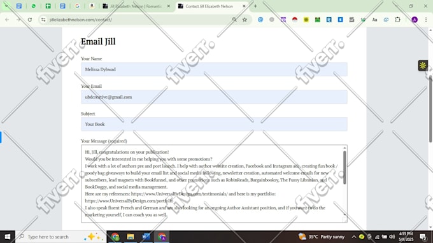This screenshot has height=243, width=433.
Task: Open the weather widget showing 35°C
Action: coord(322,237)
